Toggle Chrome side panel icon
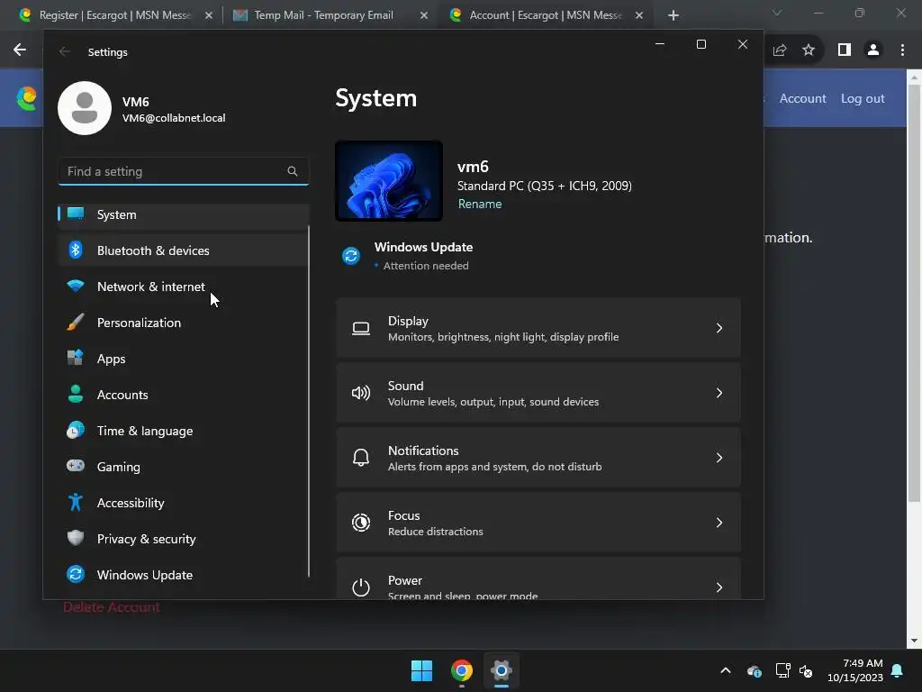Screen dimensions: 922x692 click(x=845, y=50)
